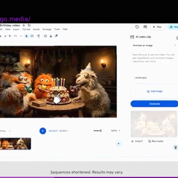Click the fill color bucket icon

click(51, 36)
